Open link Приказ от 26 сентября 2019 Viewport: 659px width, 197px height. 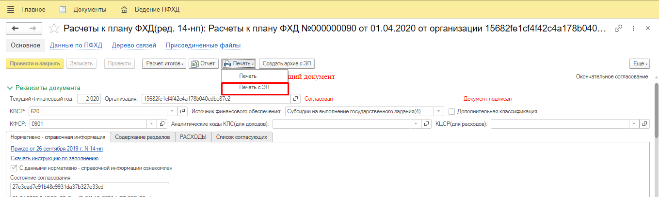[x=57, y=149]
